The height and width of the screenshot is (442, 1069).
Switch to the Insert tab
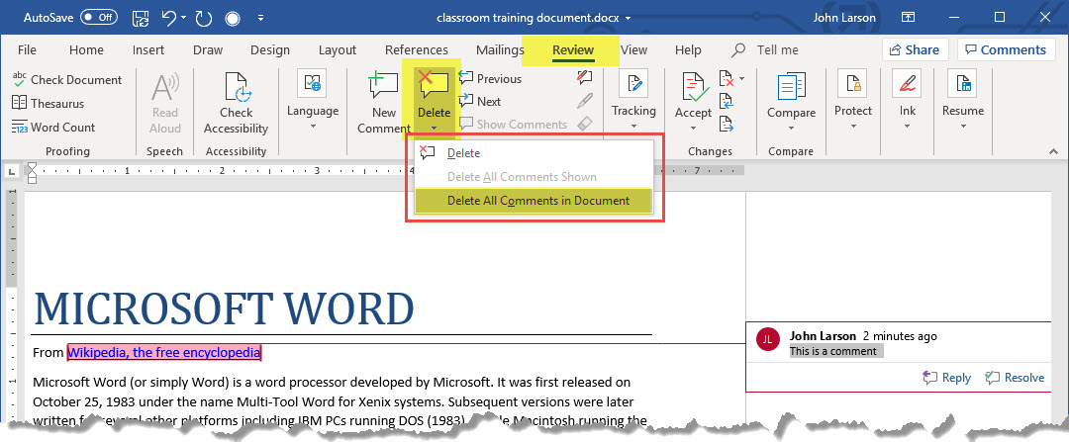pyautogui.click(x=148, y=49)
